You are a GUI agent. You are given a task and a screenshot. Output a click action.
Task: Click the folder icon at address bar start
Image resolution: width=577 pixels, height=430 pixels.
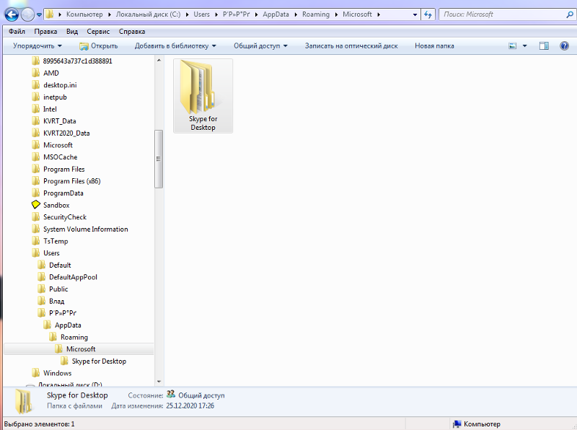(50, 14)
